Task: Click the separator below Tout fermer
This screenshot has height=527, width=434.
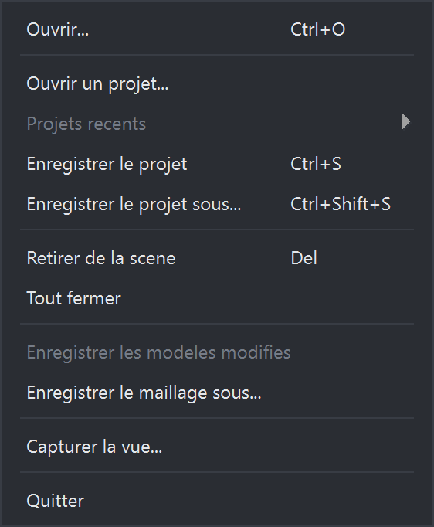Action: (x=217, y=324)
